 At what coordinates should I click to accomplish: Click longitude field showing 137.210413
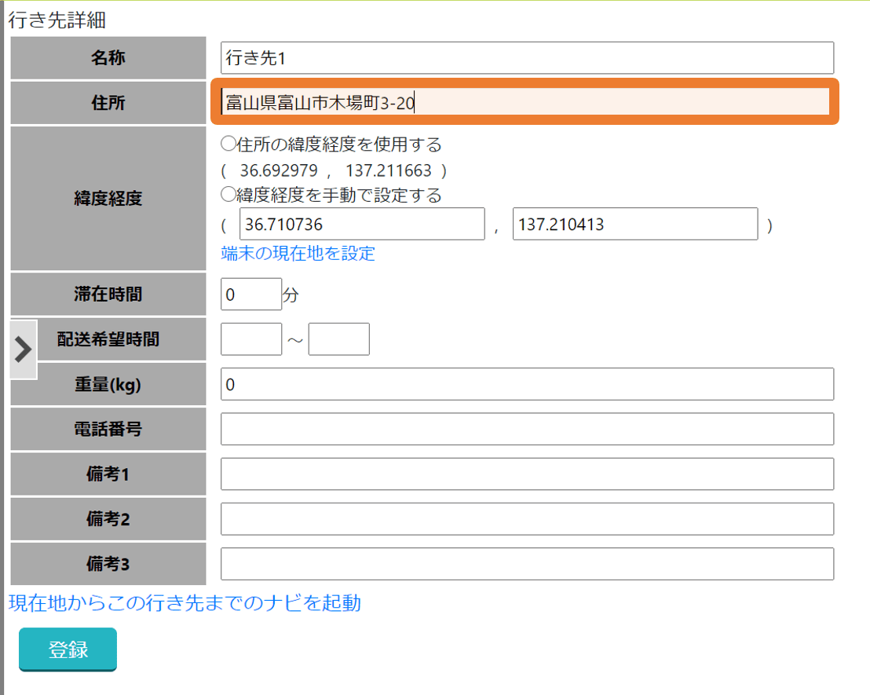[634, 225]
